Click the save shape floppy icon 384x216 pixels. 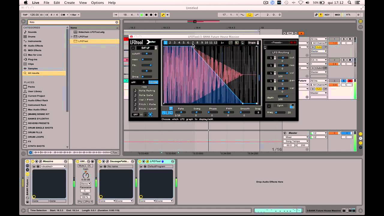(242, 43)
